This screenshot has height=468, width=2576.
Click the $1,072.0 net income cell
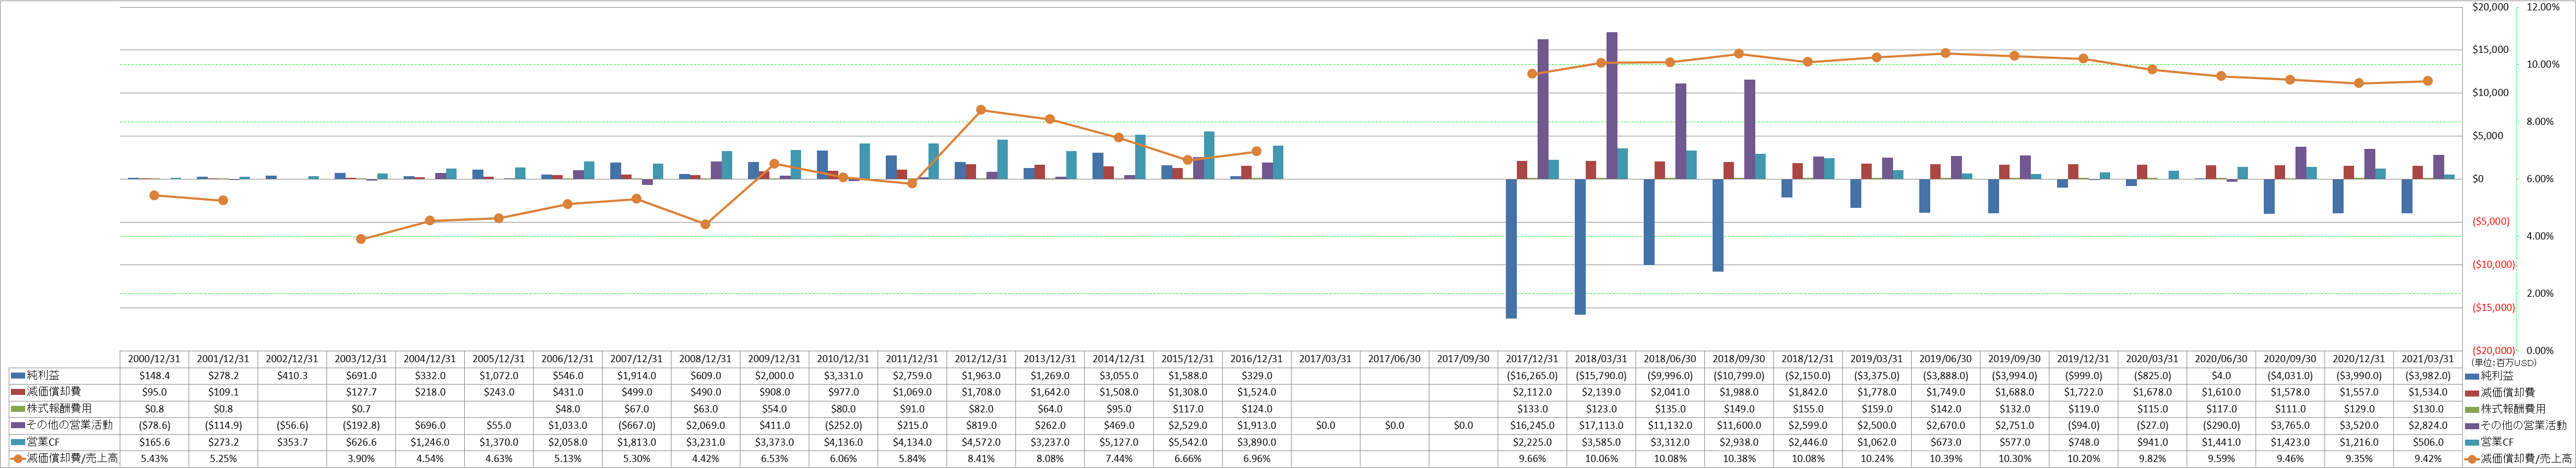pyautogui.click(x=499, y=376)
